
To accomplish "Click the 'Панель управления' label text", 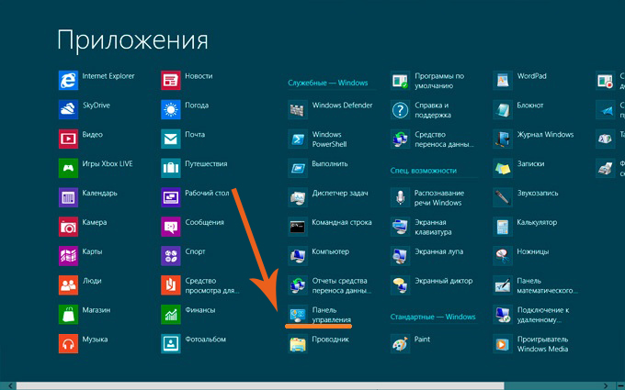I will pyautogui.click(x=332, y=315).
